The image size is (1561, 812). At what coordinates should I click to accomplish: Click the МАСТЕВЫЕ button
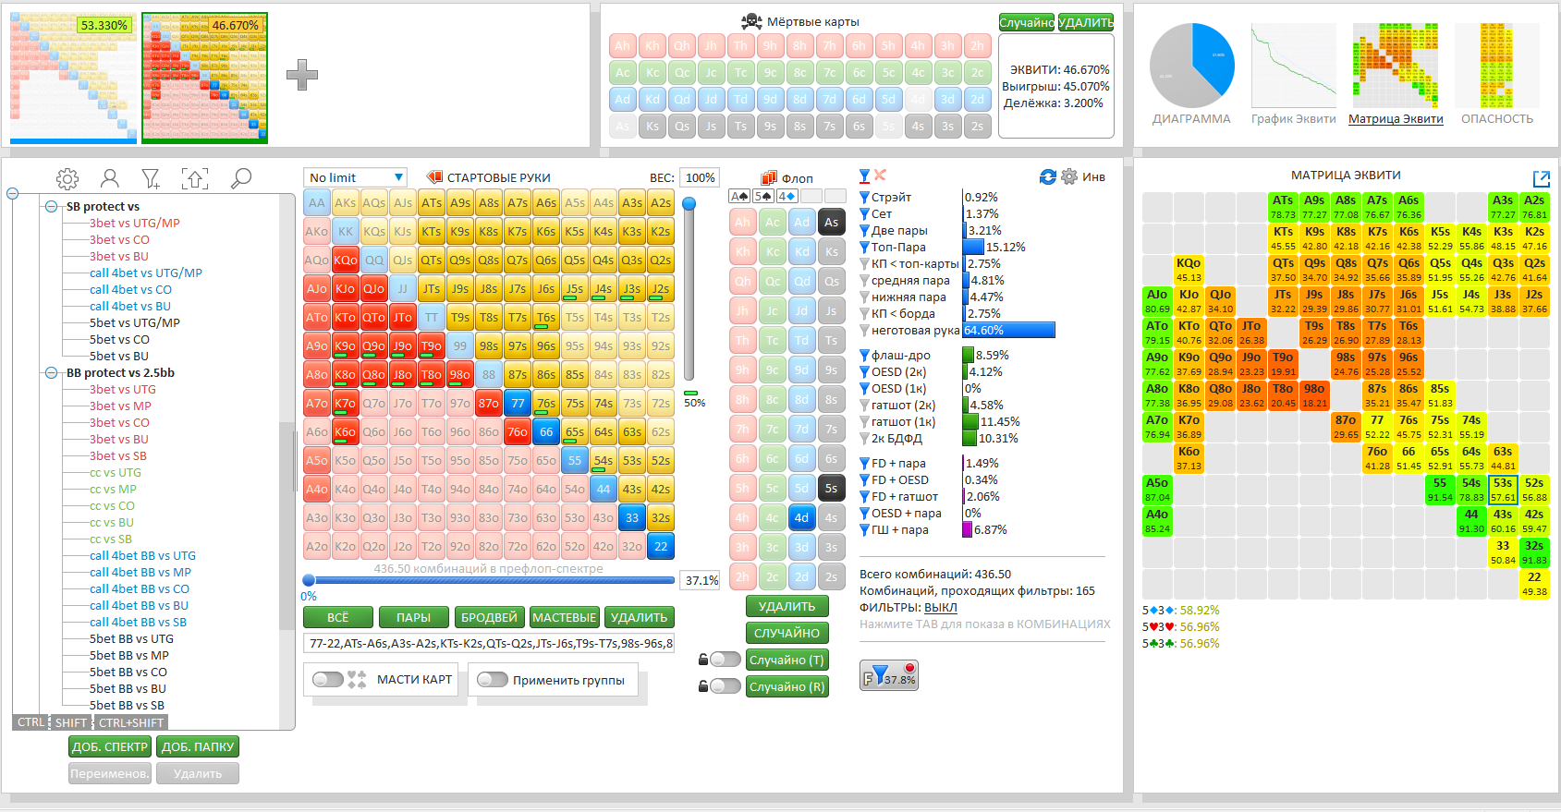[565, 617]
